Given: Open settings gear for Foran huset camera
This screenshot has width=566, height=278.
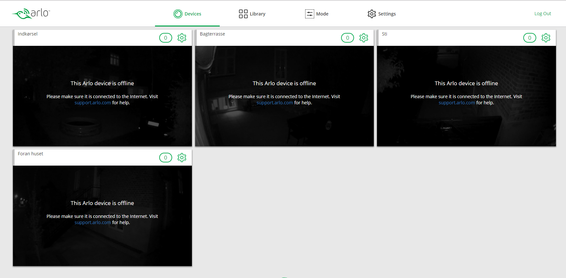Looking at the screenshot, I should pyautogui.click(x=182, y=158).
